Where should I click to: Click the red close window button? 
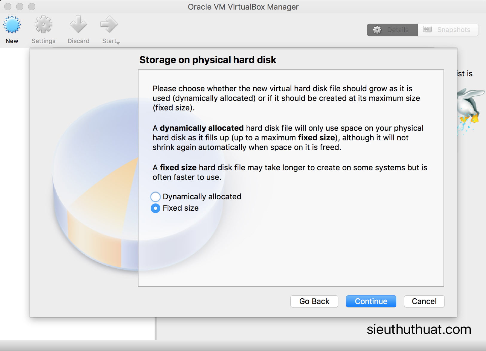click(8, 7)
